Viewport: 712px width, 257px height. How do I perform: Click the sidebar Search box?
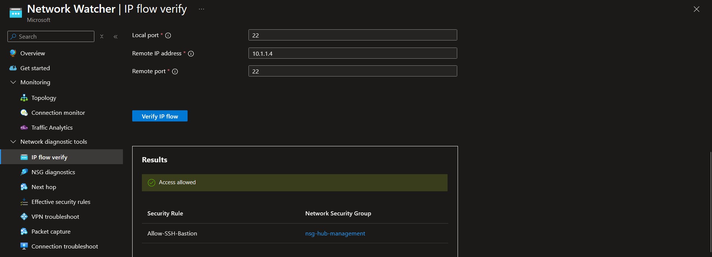(x=51, y=36)
